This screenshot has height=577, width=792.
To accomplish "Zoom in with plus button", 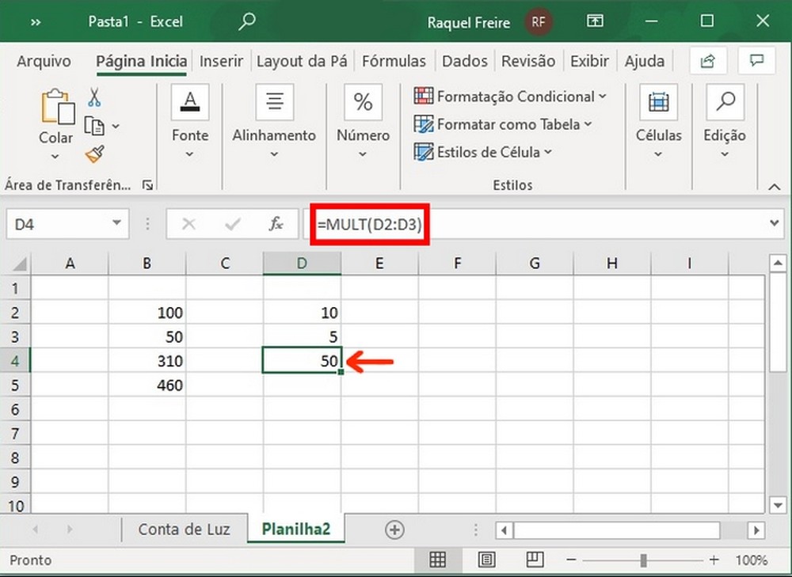I will (714, 560).
